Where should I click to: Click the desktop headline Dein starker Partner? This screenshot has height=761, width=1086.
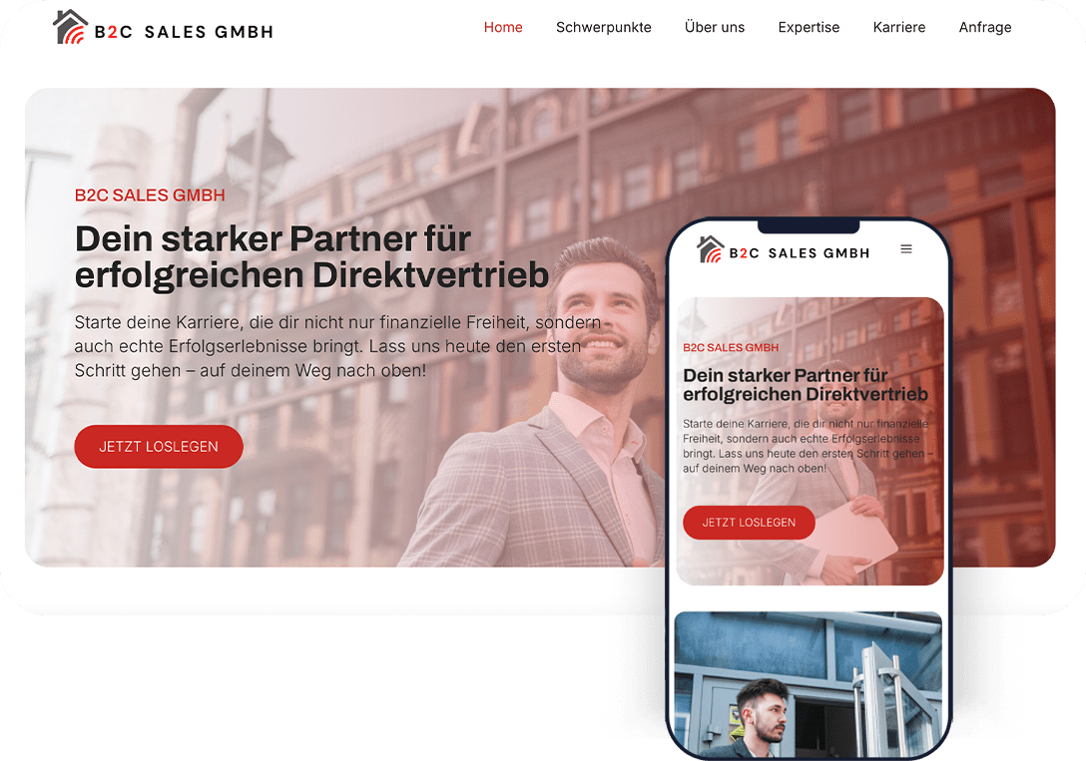click(x=311, y=256)
